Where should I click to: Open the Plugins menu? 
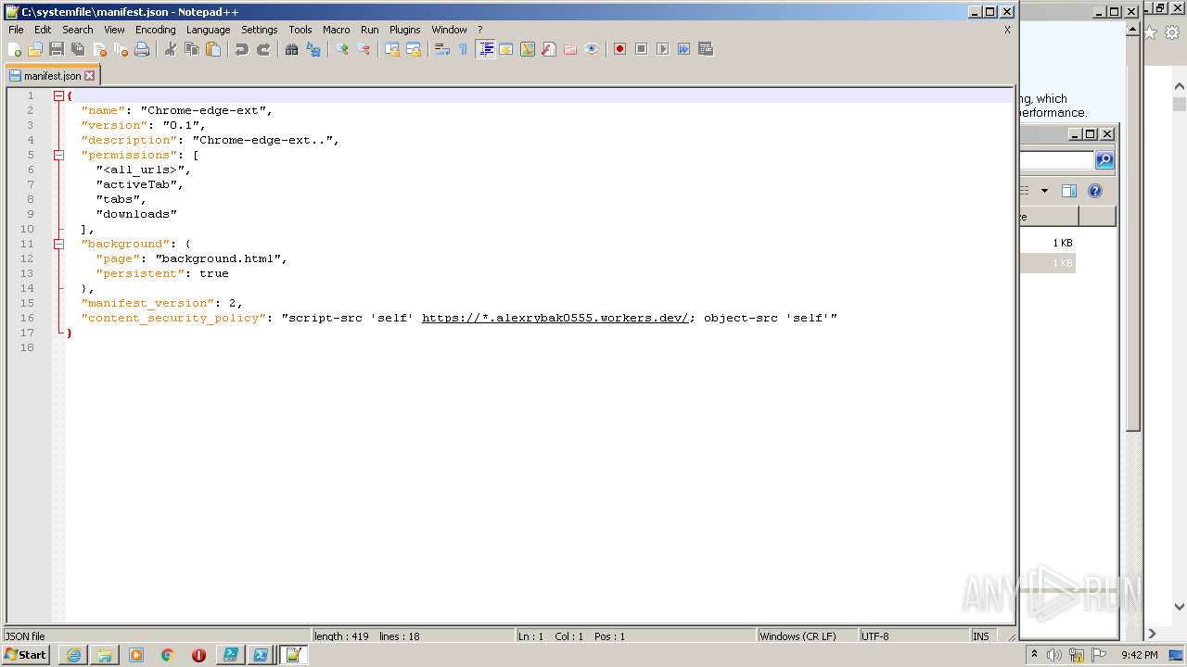pyautogui.click(x=404, y=30)
